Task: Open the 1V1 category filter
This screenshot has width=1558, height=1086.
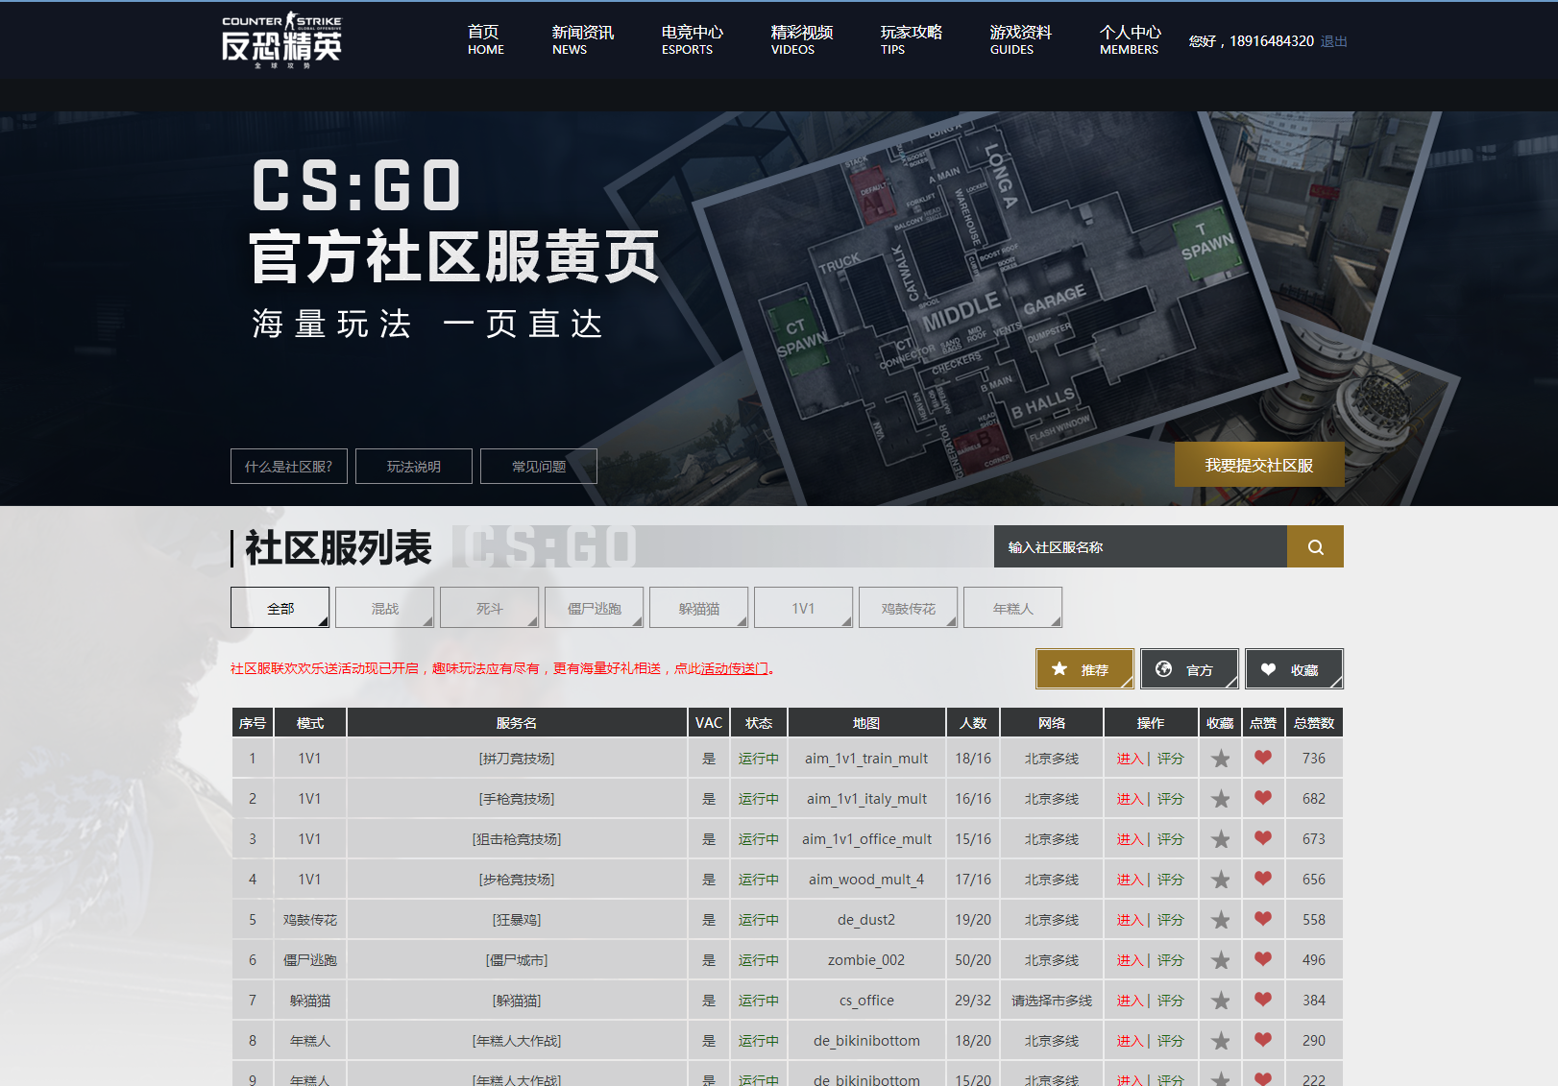Action: (x=803, y=607)
